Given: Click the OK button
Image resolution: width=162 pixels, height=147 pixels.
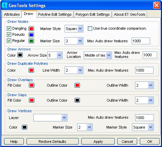Looking at the screenshot, I should click(x=150, y=142).
